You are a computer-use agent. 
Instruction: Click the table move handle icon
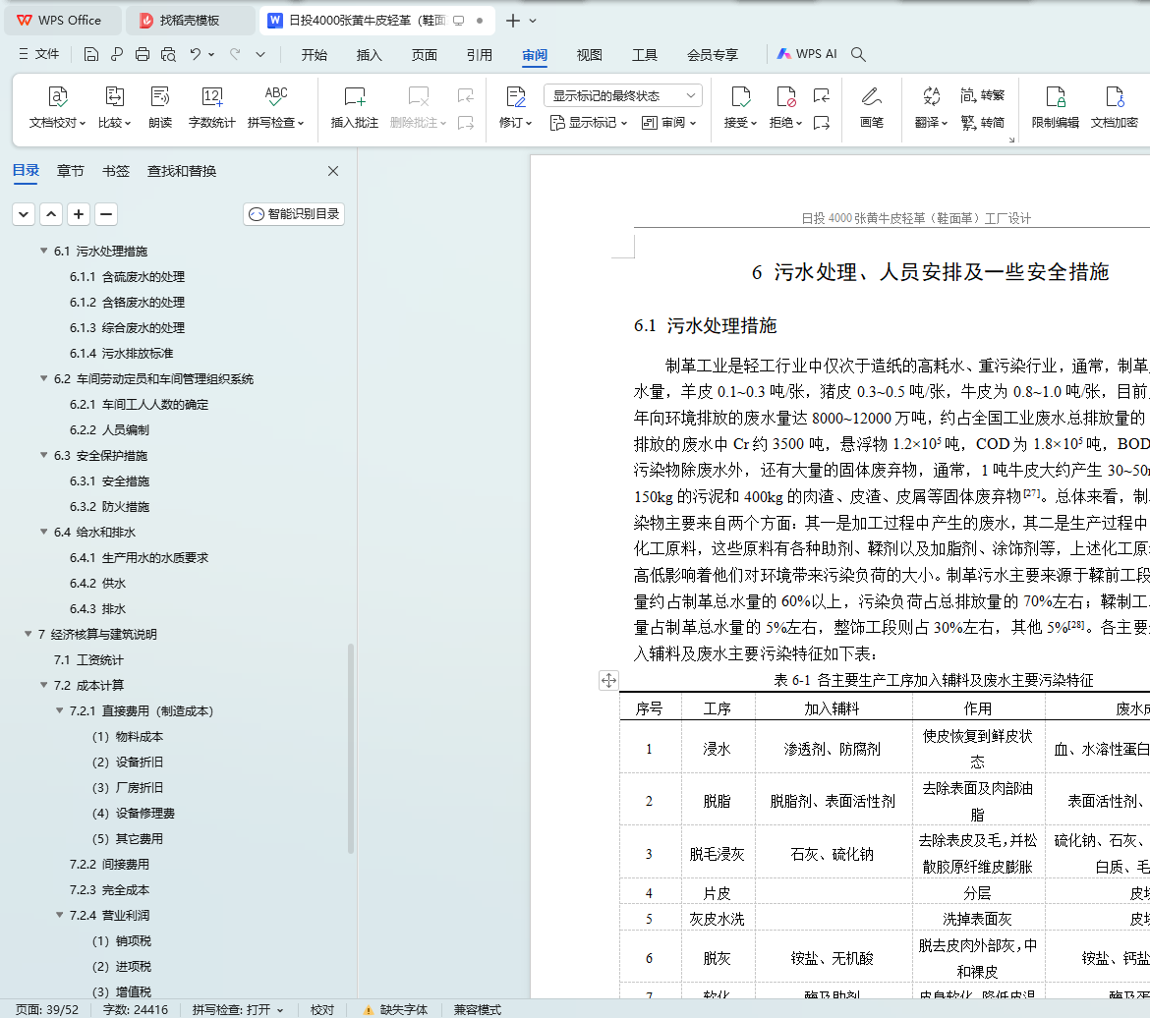point(608,681)
